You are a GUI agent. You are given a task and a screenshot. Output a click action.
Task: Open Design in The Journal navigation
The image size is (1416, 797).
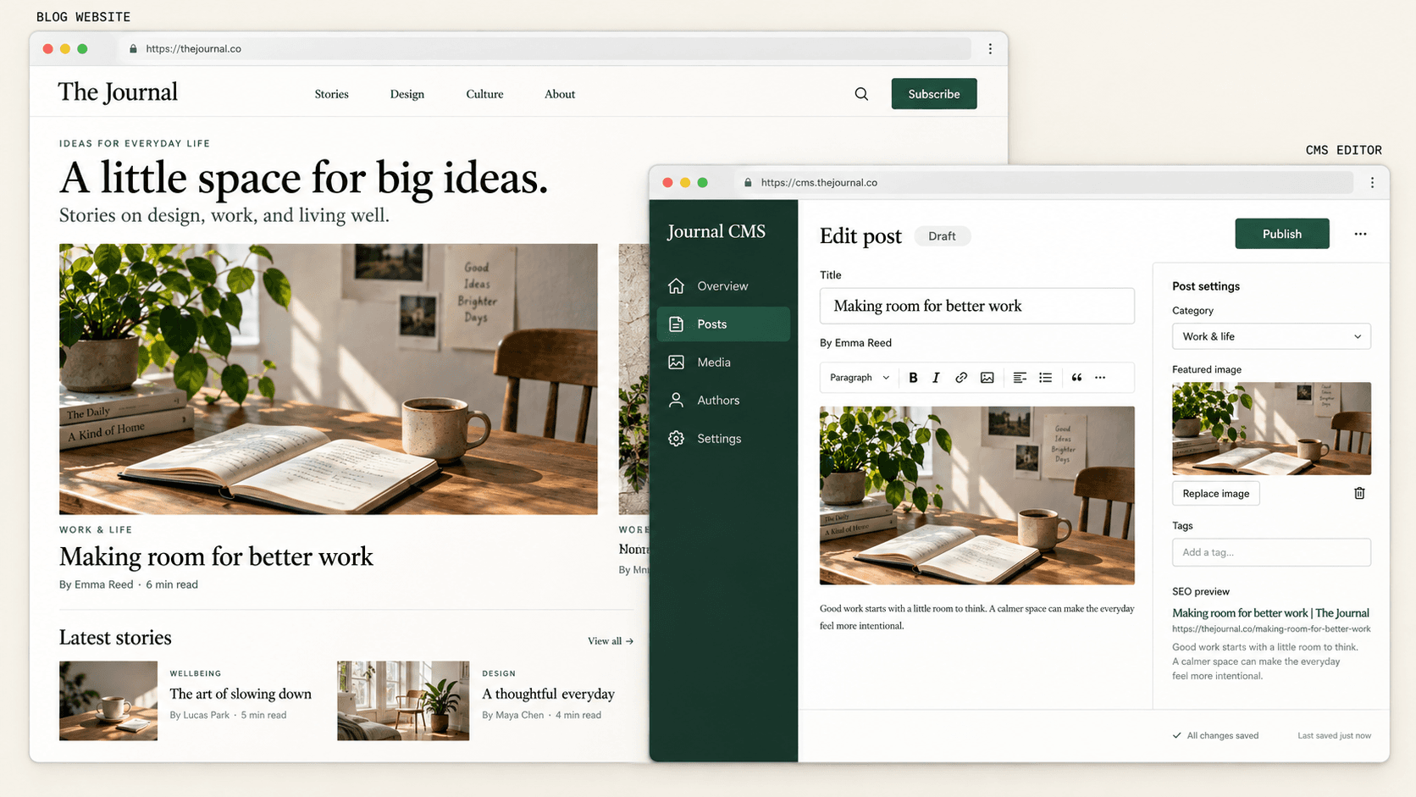(x=407, y=94)
